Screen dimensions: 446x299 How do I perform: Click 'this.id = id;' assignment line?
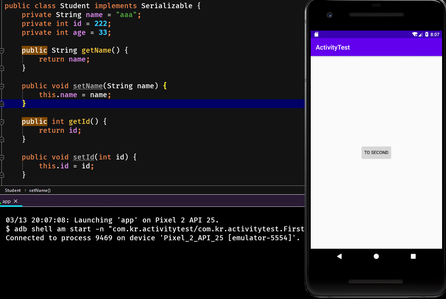(67, 166)
